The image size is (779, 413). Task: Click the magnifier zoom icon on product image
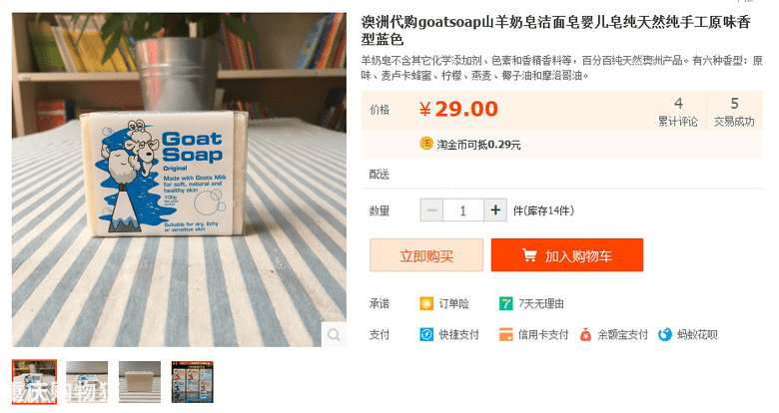point(334,334)
